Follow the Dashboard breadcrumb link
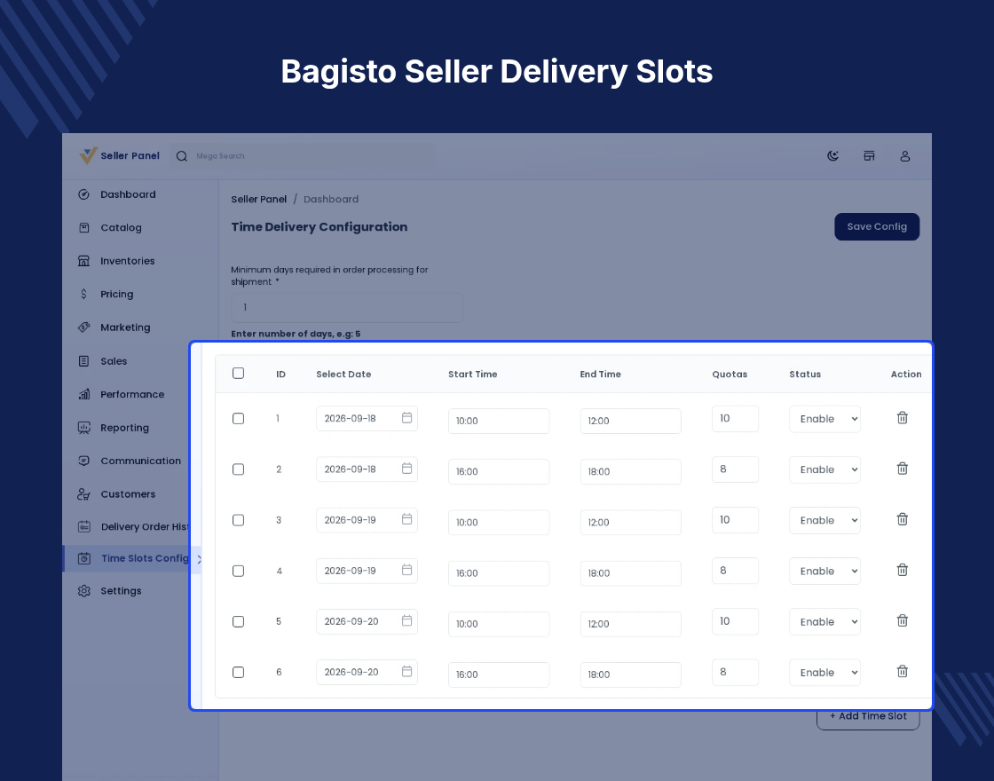This screenshot has height=781, width=994. pyautogui.click(x=331, y=199)
